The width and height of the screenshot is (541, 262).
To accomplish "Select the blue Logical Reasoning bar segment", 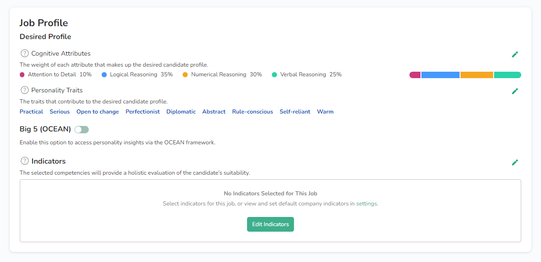I will click(440, 75).
